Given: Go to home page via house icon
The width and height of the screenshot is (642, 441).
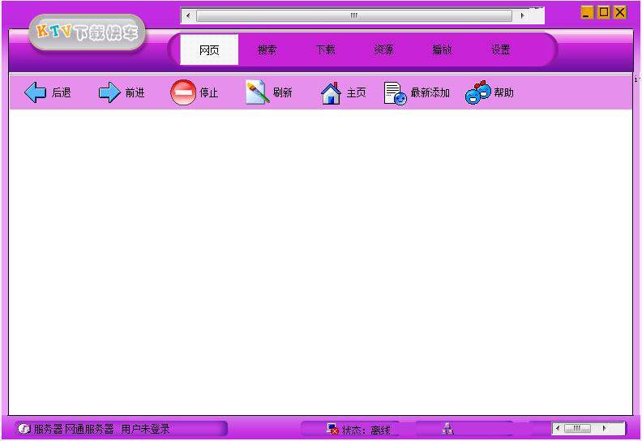Looking at the screenshot, I should coord(331,93).
